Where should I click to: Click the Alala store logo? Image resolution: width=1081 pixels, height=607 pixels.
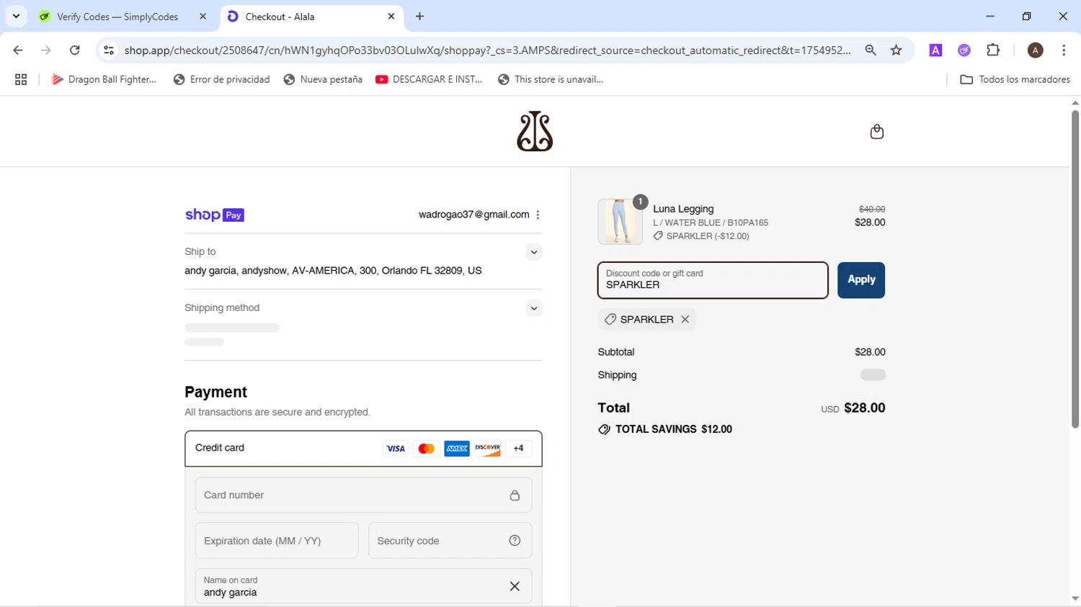coord(535,131)
